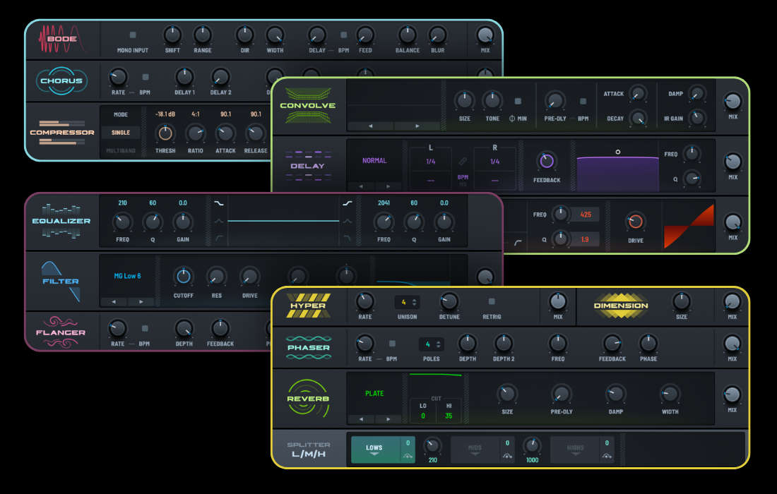Click the Delay L/R link chain icon

463,161
